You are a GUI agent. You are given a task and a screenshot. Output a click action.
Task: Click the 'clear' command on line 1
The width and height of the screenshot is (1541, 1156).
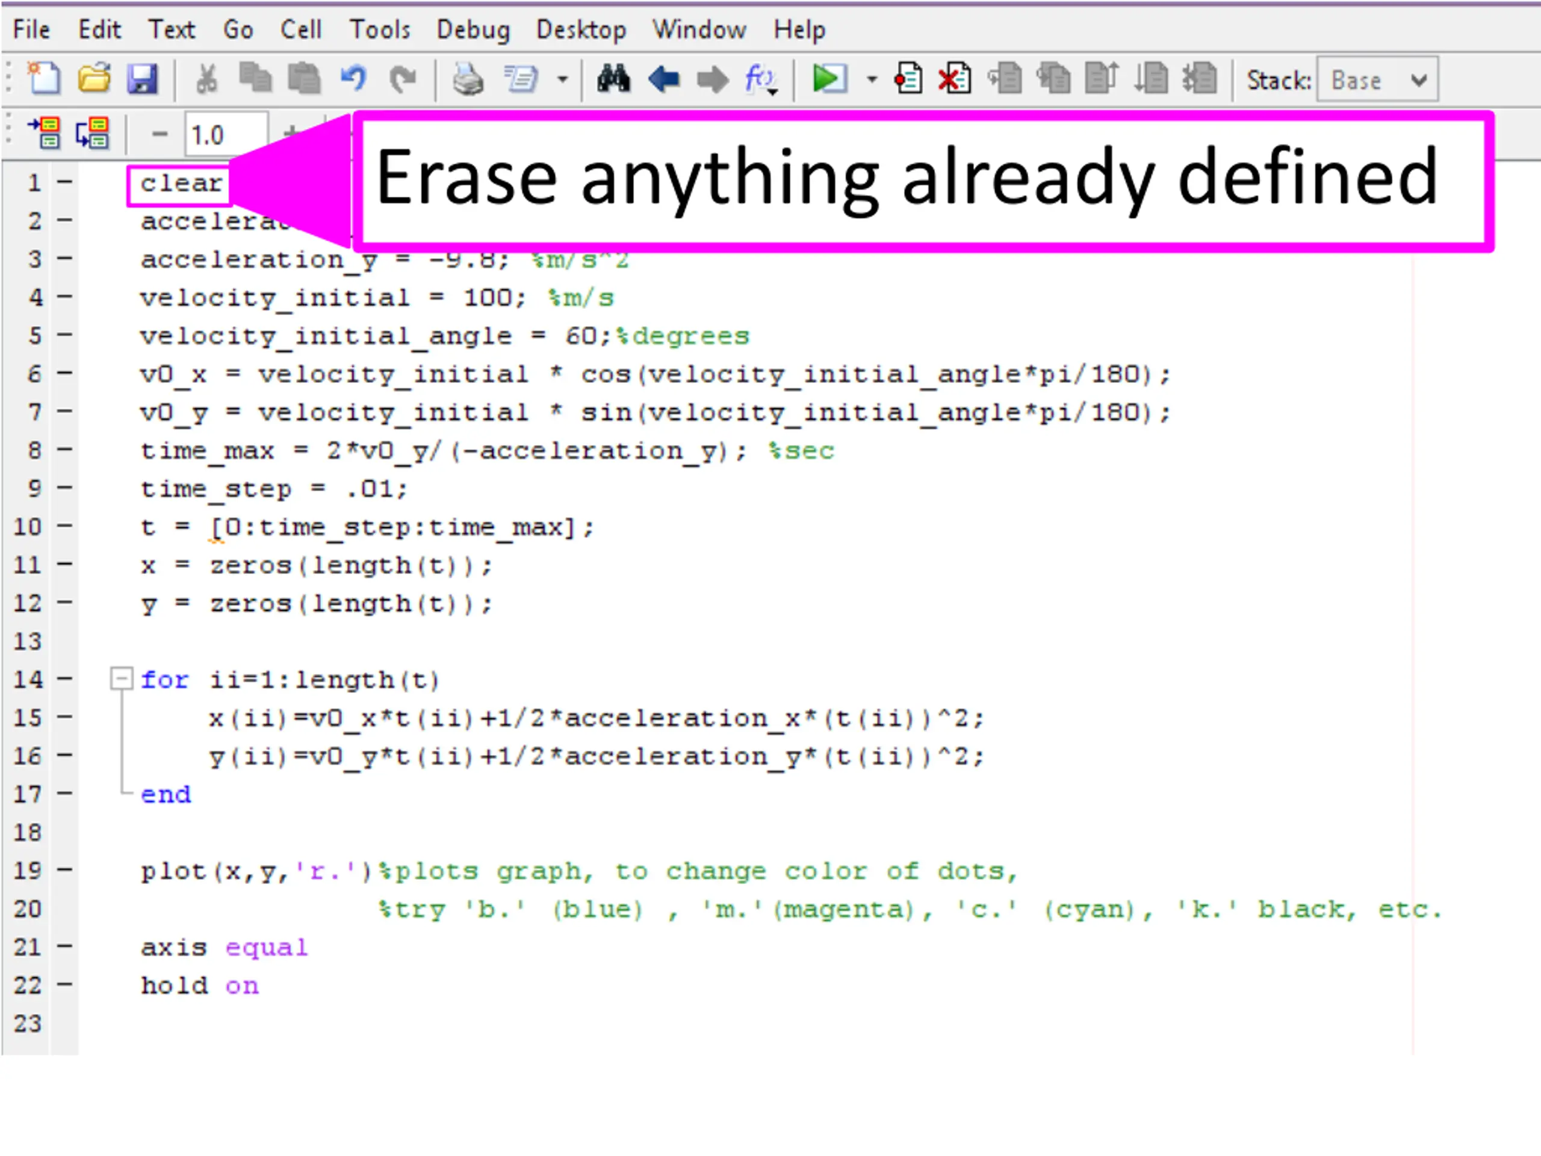click(181, 184)
